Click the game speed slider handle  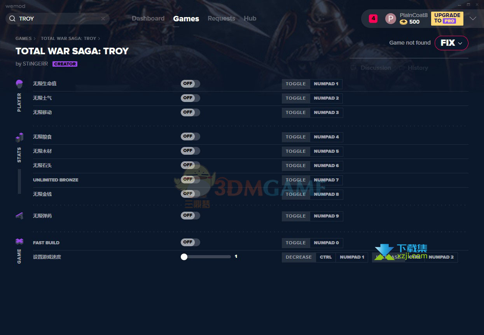pyautogui.click(x=184, y=257)
